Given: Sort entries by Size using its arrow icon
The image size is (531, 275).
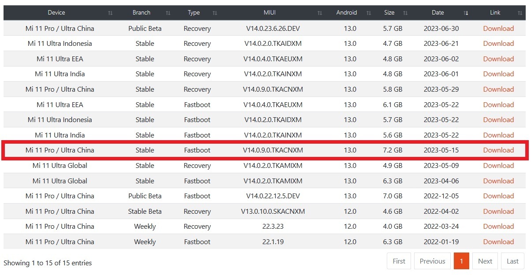Looking at the screenshot, I should coord(405,13).
